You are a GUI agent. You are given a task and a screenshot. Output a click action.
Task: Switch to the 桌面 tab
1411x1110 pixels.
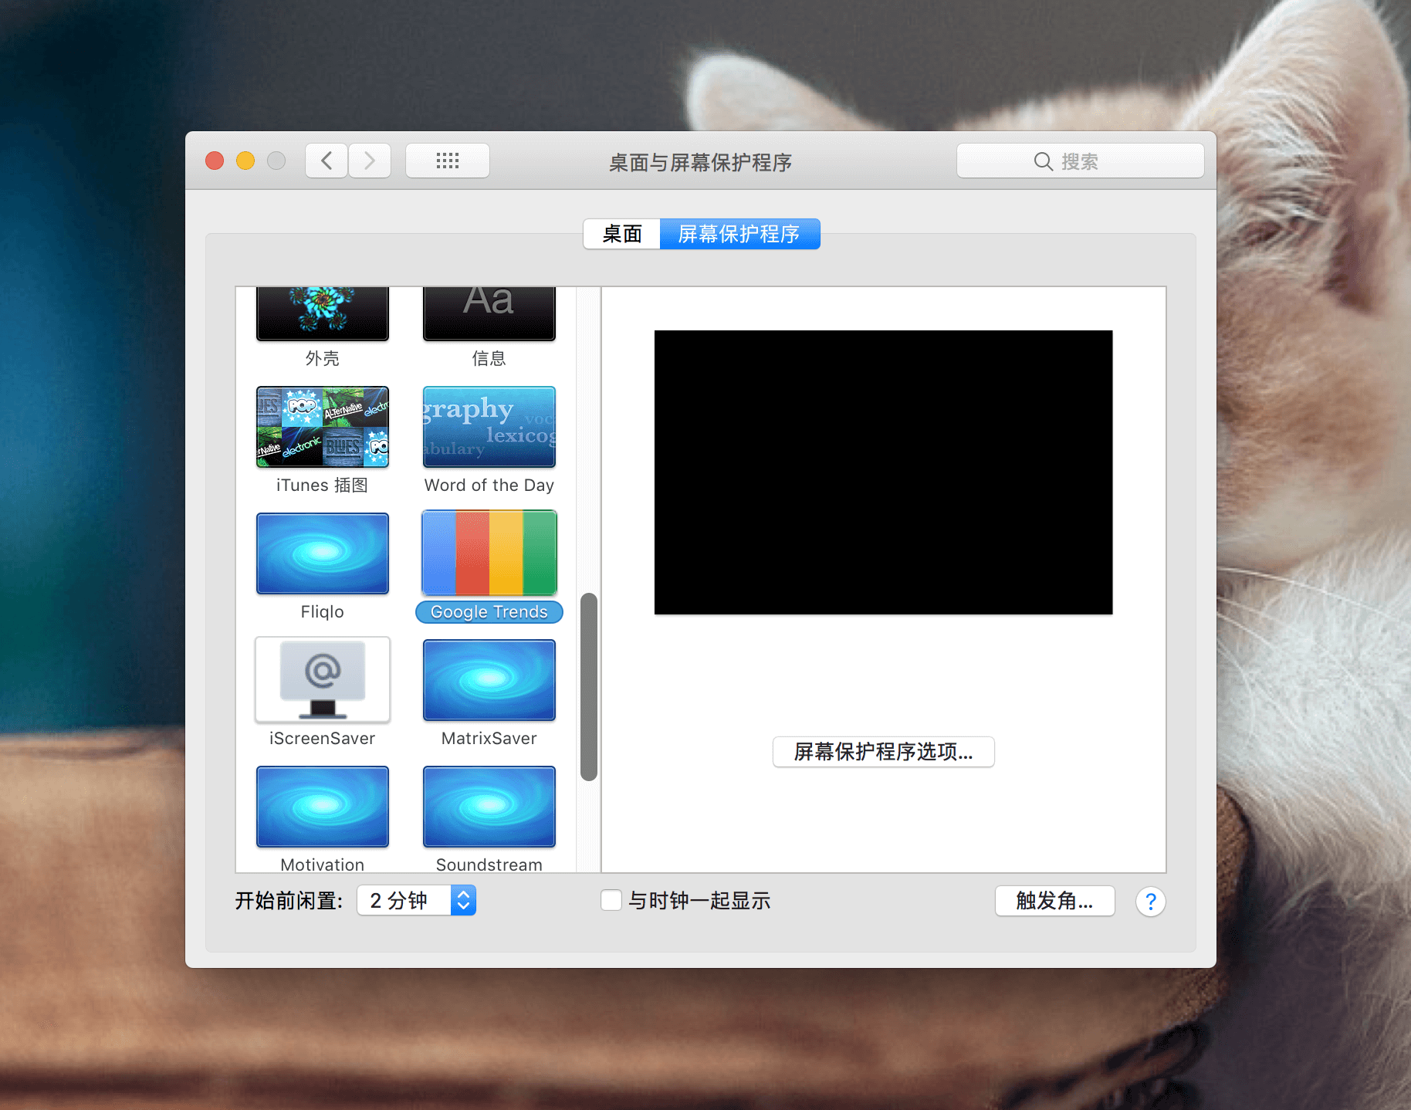(622, 234)
